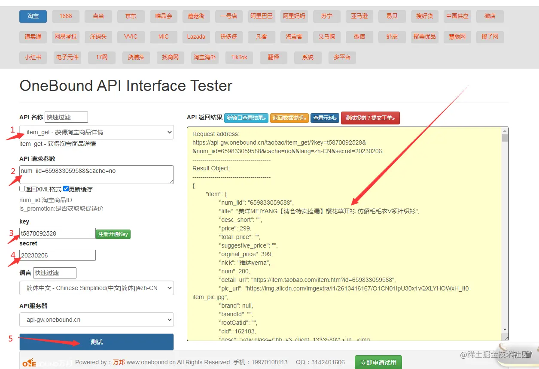Switch to the TikTok tab
Screen dimensions: 539x369
pos(239,57)
